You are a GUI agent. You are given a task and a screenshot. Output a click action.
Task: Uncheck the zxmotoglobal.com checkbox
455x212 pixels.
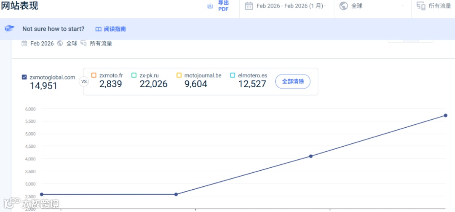point(25,77)
